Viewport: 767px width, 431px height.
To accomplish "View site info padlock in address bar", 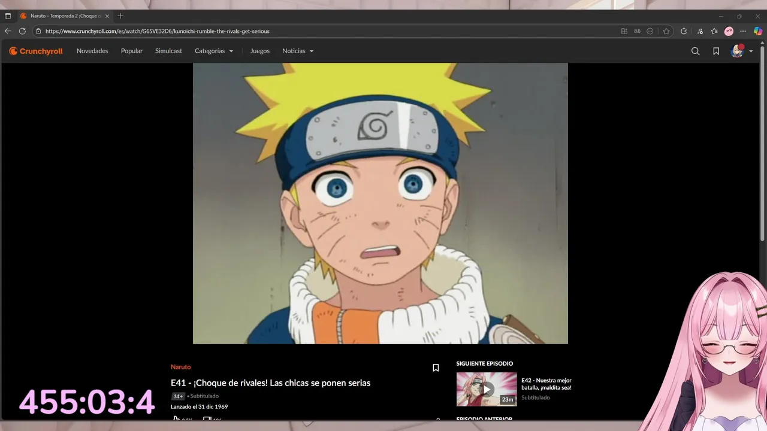I will pos(38,31).
